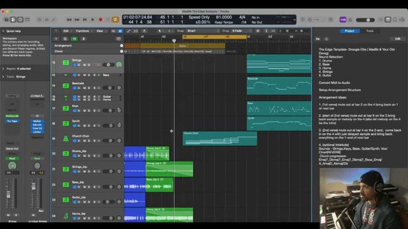Open the Browsers media button
This screenshot has height=229, width=408.
[402, 20]
